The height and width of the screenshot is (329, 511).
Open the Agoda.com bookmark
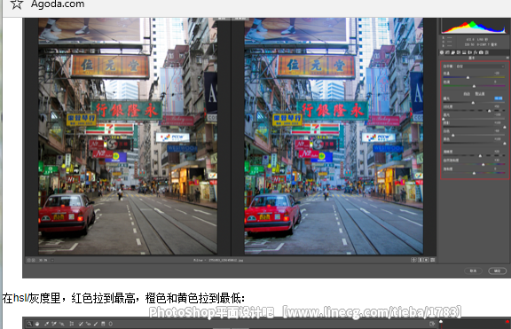click(x=58, y=4)
